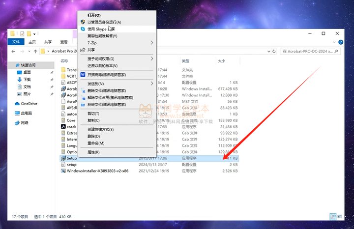The image size is (354, 229).
Task: Expand Grant access to (授予访问权限) submenu
Action: [117, 59]
